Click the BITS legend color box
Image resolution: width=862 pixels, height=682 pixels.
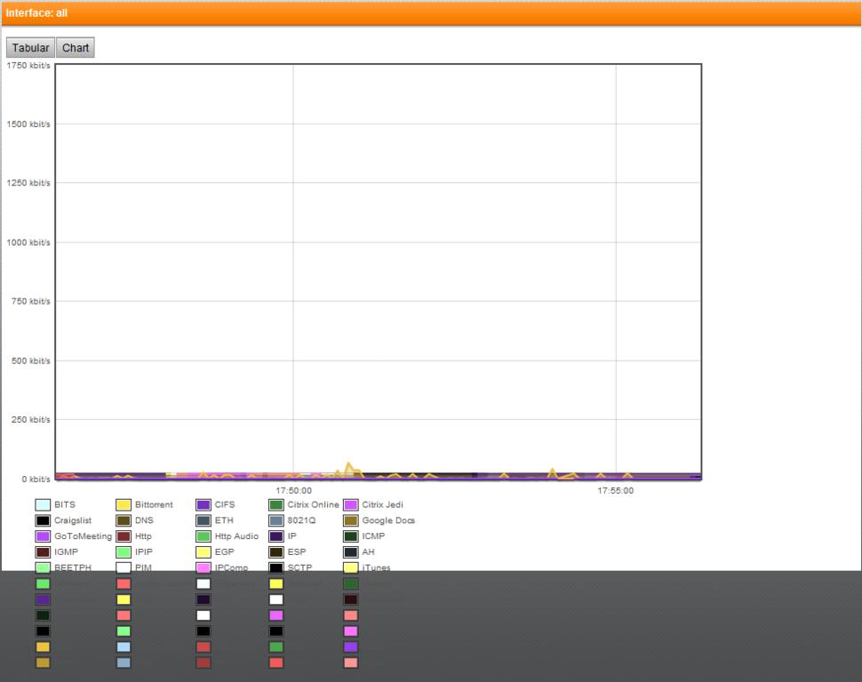click(43, 505)
